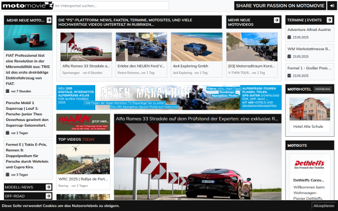Open Alfa Romeo 33 Stradale small thumbnail

pyautogui.click(x=86, y=47)
